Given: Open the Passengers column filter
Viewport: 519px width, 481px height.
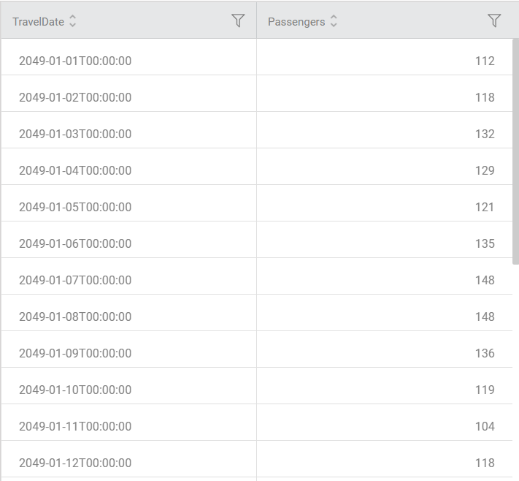Looking at the screenshot, I should click(494, 20).
